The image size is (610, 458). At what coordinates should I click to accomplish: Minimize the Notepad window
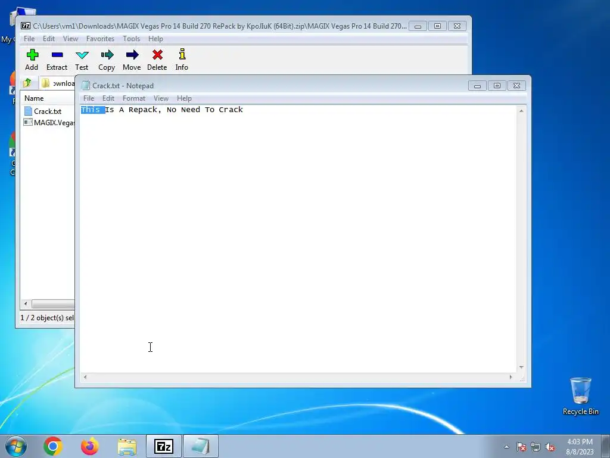tap(477, 86)
